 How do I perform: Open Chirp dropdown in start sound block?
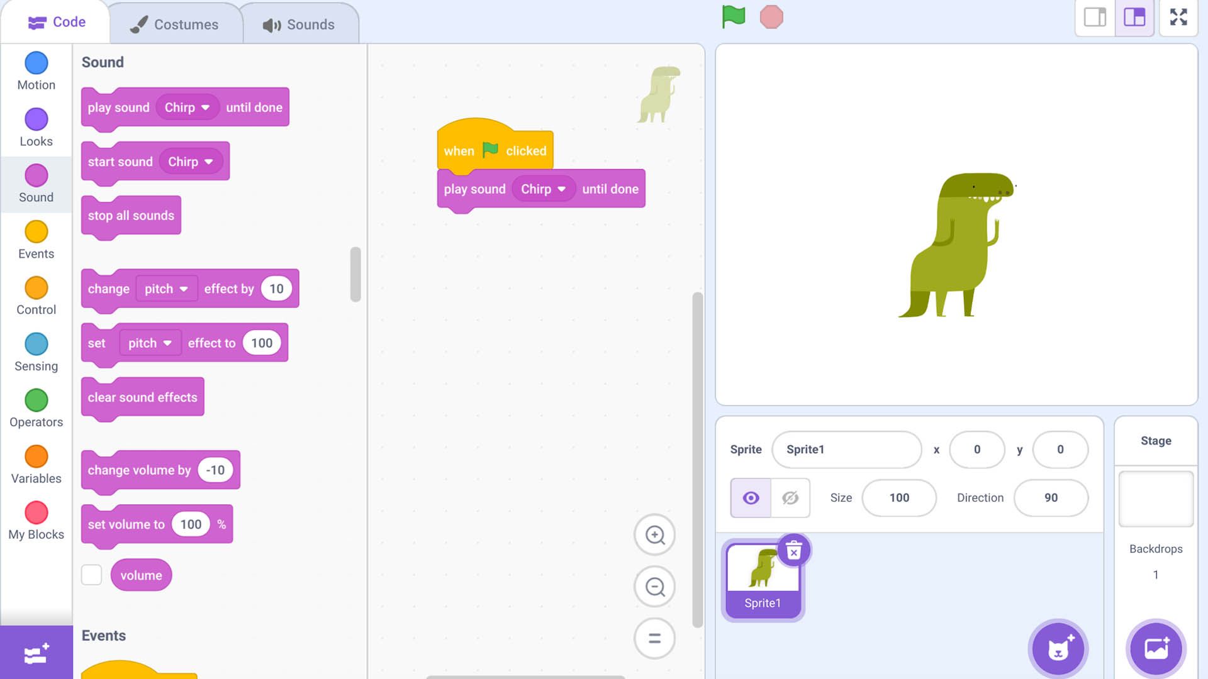[x=189, y=161]
